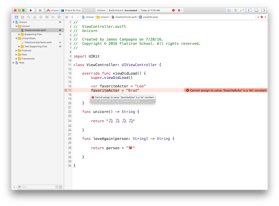This screenshot has width=279, height=206.
Task: Go back in editor history
Action: pos(73,17)
